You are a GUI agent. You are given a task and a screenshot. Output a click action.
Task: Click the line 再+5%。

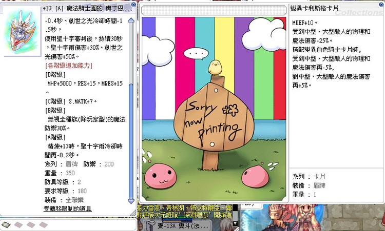point(302,86)
